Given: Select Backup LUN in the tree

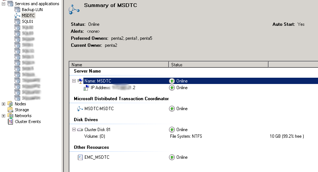Looking at the screenshot, I should (x=32, y=10).
